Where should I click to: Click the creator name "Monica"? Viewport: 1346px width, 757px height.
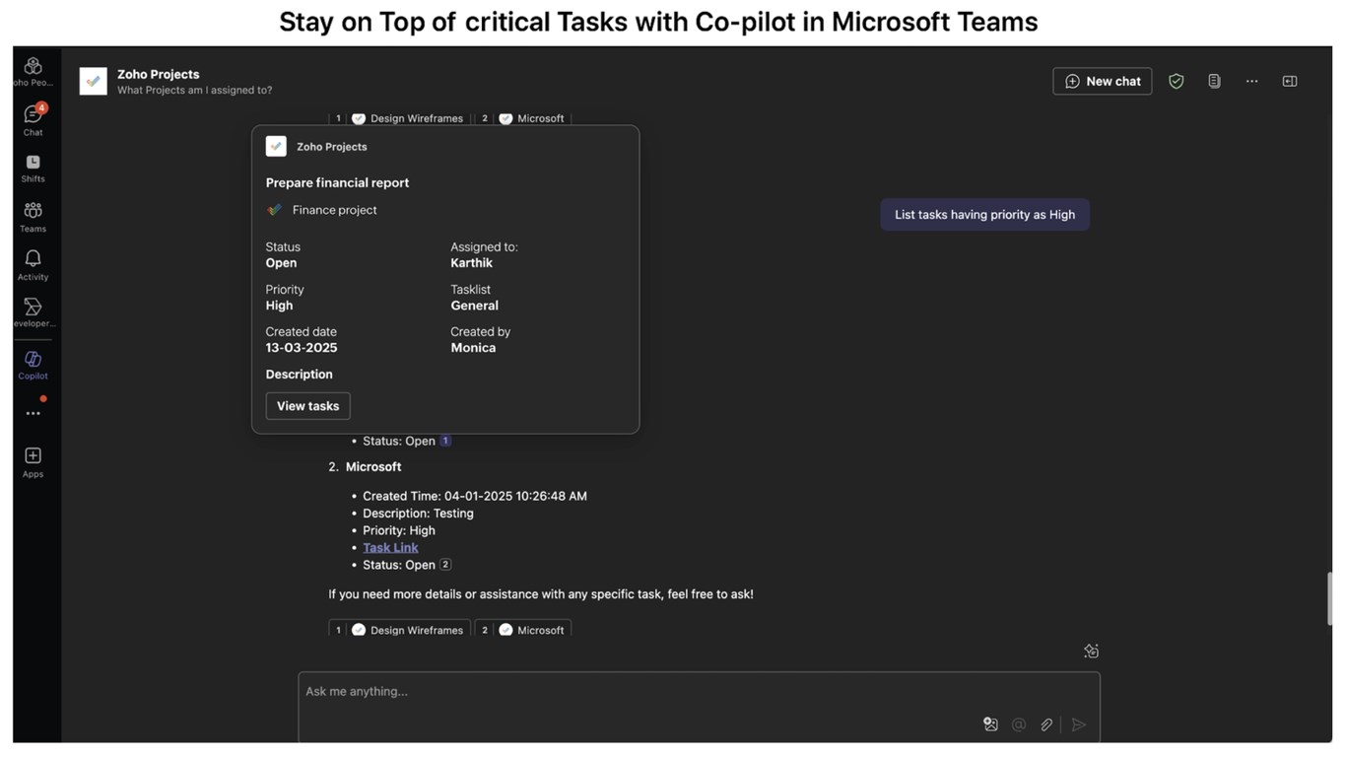(473, 348)
